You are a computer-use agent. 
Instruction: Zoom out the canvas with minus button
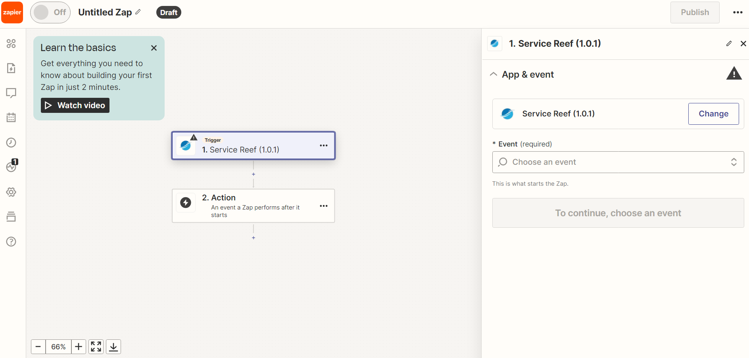[x=38, y=347]
